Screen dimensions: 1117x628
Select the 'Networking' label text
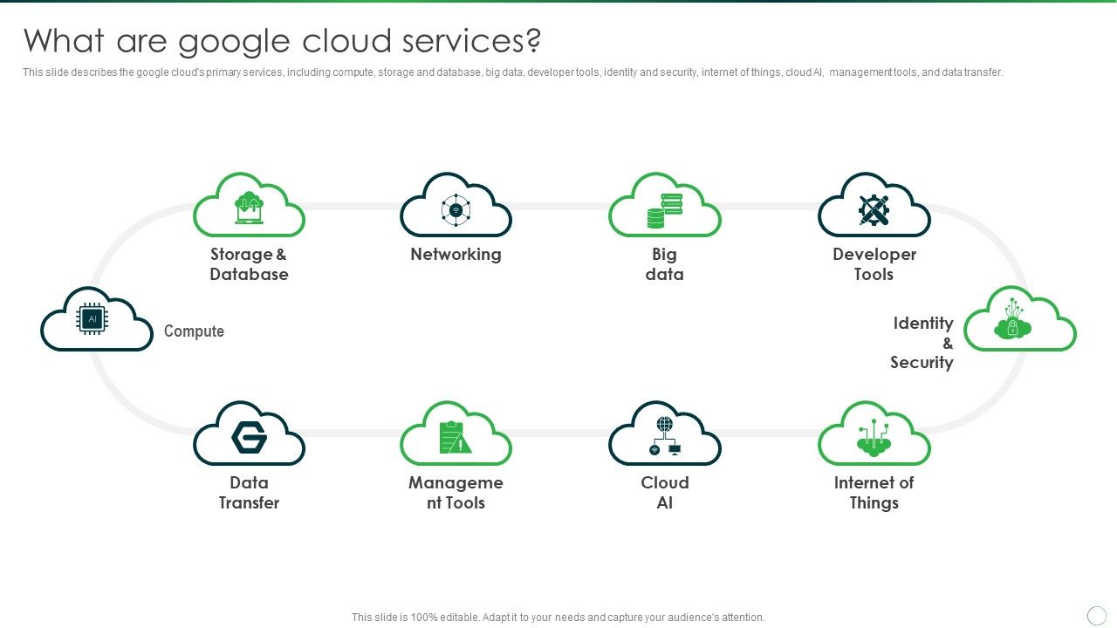coord(456,255)
